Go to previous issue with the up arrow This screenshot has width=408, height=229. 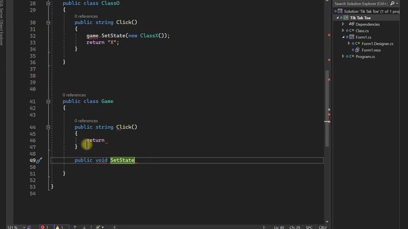click(75, 227)
